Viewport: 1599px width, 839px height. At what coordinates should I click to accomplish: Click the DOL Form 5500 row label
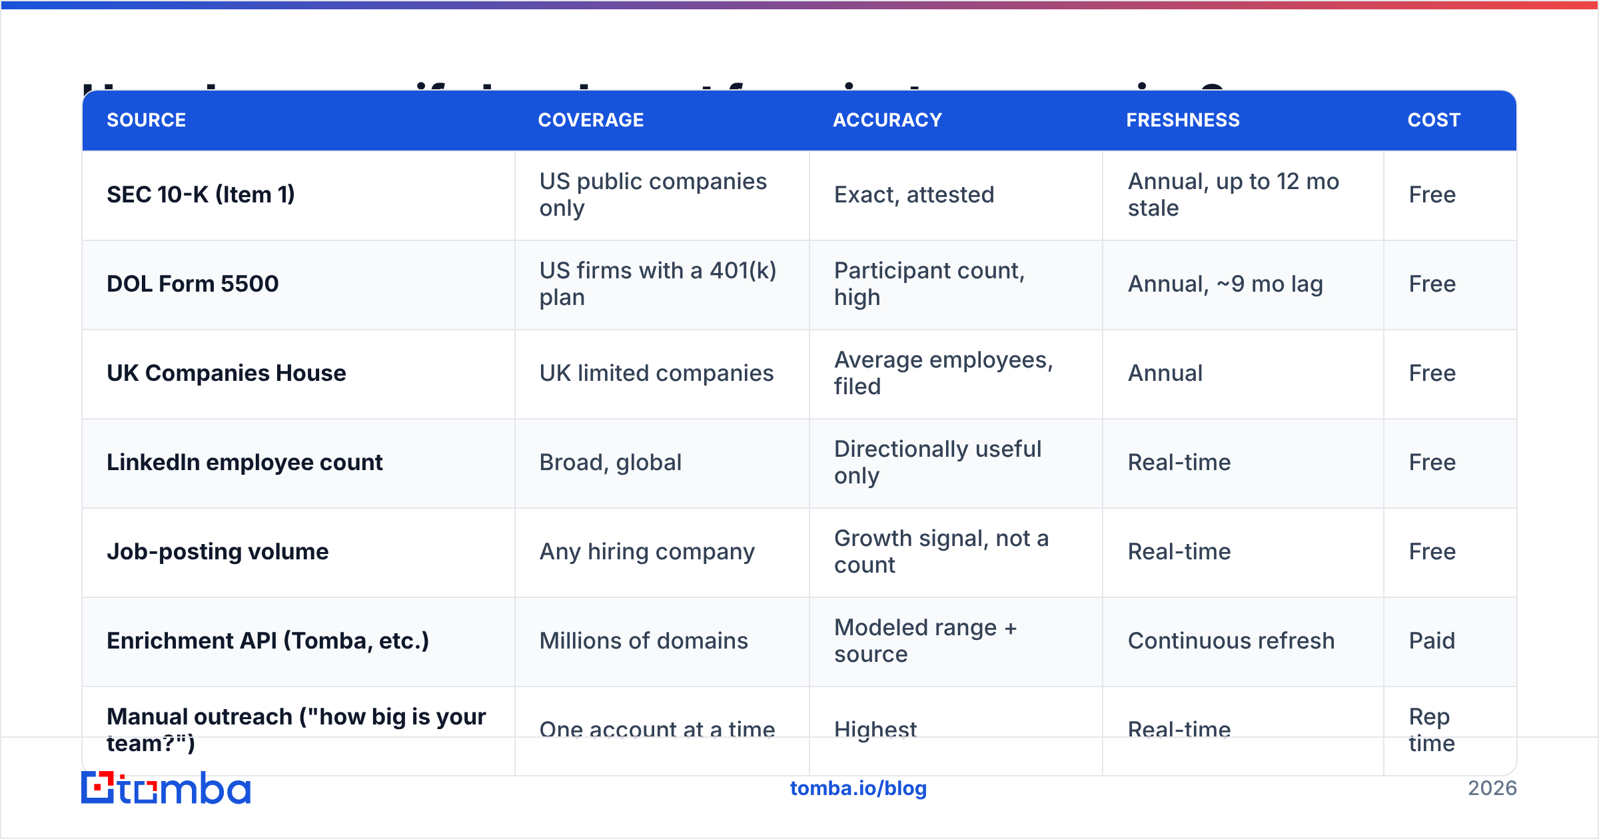point(193,284)
